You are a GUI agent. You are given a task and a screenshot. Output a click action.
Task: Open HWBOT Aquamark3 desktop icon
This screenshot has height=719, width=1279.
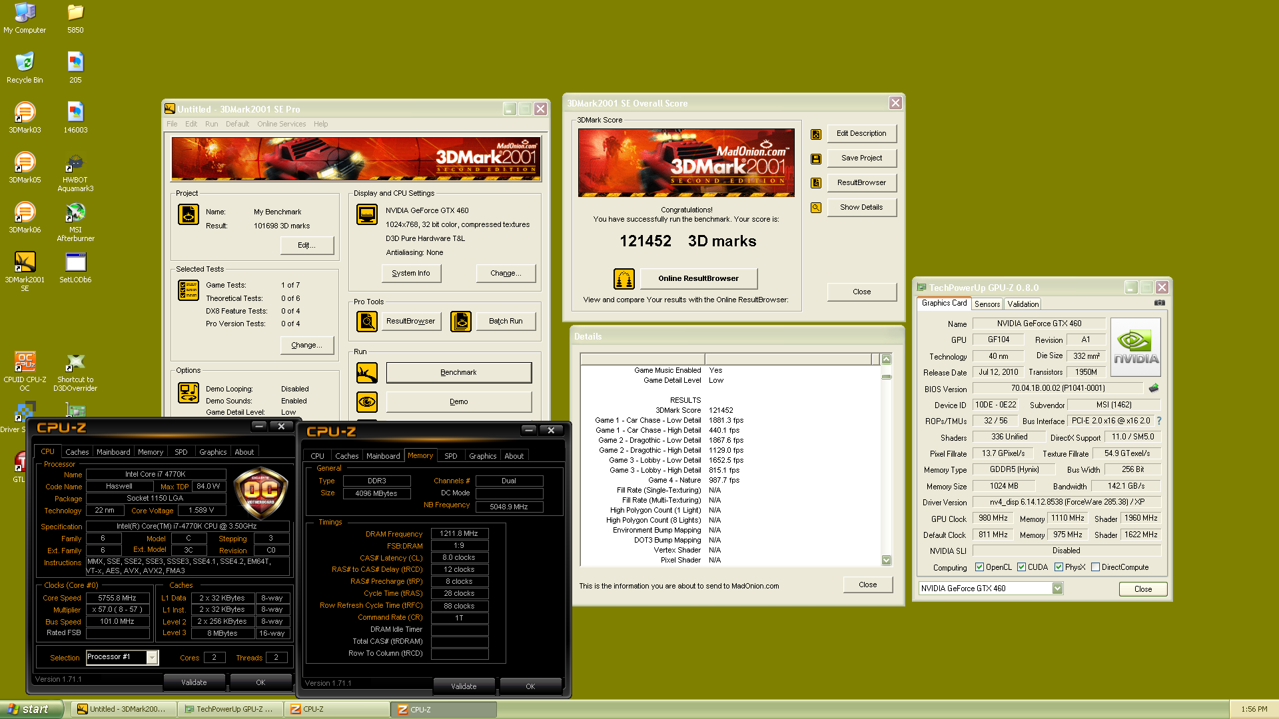point(75,172)
